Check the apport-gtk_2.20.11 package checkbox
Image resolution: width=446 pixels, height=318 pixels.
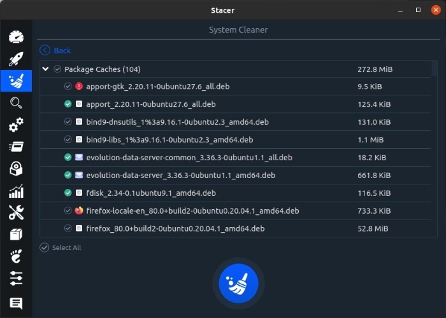click(68, 86)
